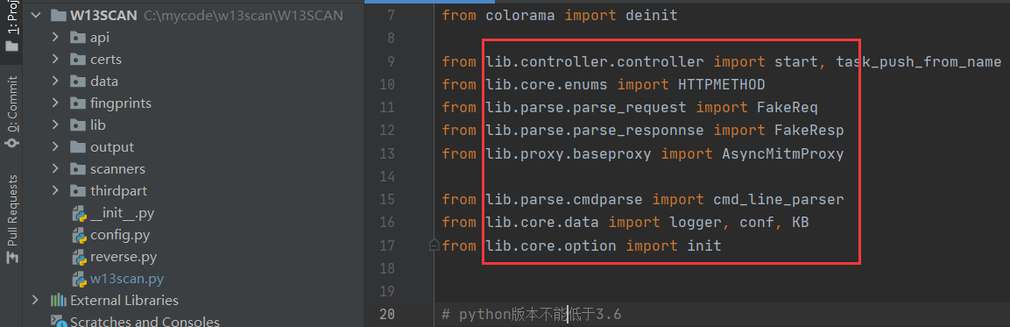Viewport: 1010px width, 327px height.
Task: Open the Pull Requests tool window tab
Action: [x=12, y=218]
